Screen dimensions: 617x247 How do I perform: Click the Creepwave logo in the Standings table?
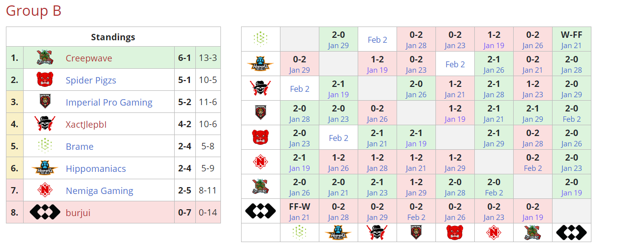(45, 58)
